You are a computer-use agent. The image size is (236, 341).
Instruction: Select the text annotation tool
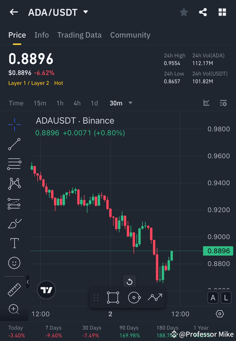tap(14, 243)
